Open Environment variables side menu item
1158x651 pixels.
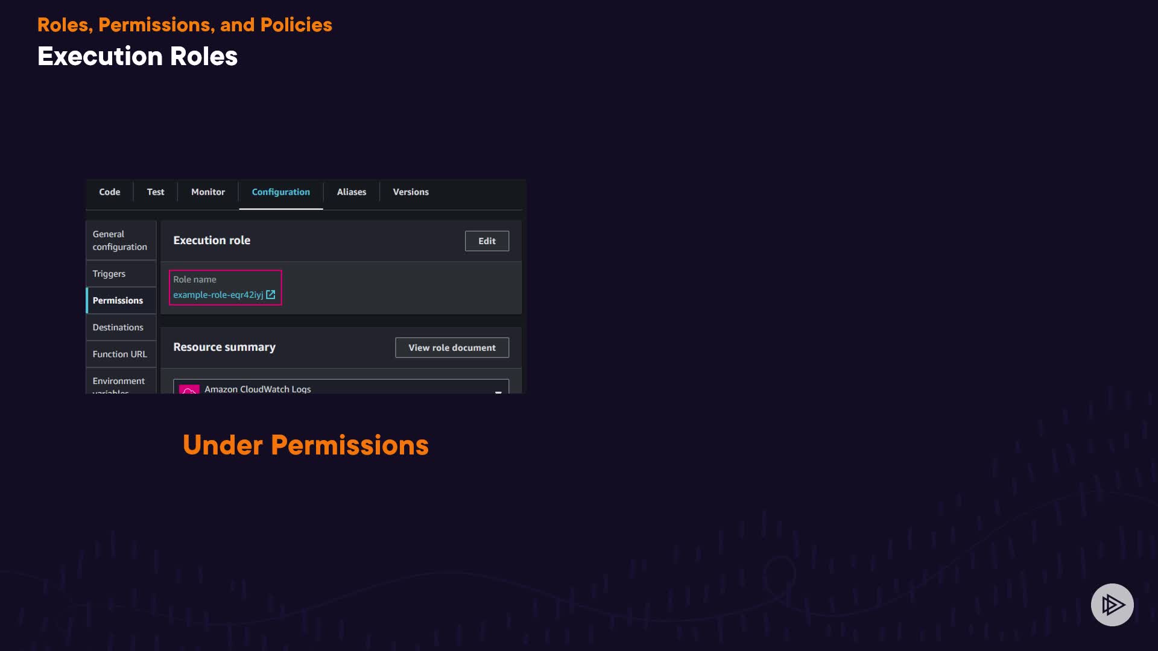[118, 383]
